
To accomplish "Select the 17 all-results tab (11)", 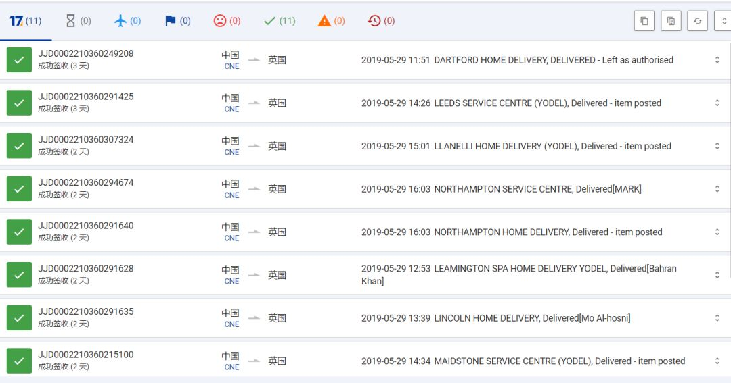I will [26, 21].
